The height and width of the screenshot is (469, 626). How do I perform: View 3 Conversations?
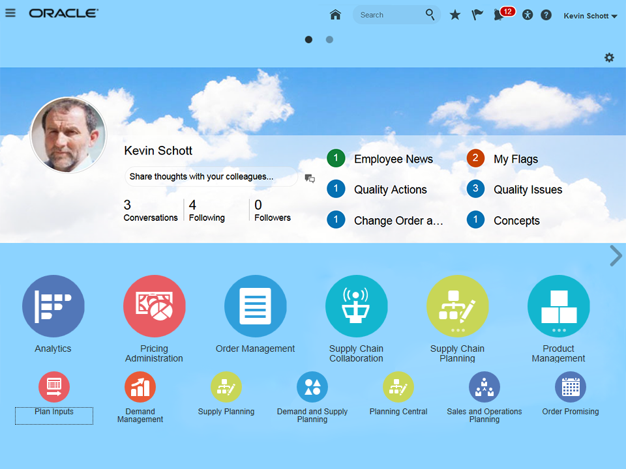click(x=151, y=210)
